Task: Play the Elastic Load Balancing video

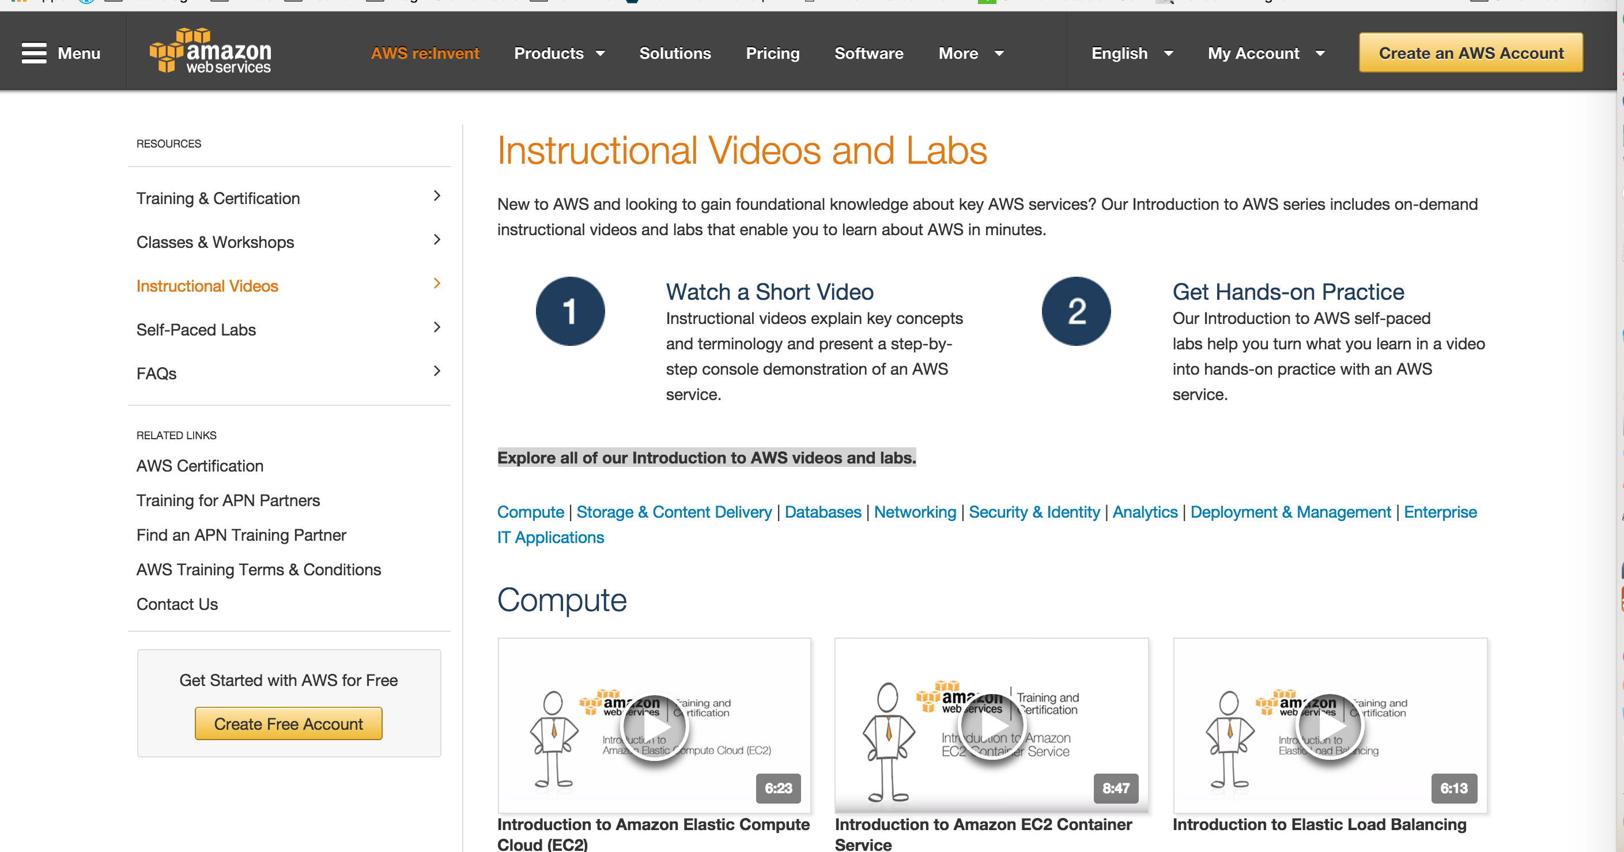Action: [1330, 726]
